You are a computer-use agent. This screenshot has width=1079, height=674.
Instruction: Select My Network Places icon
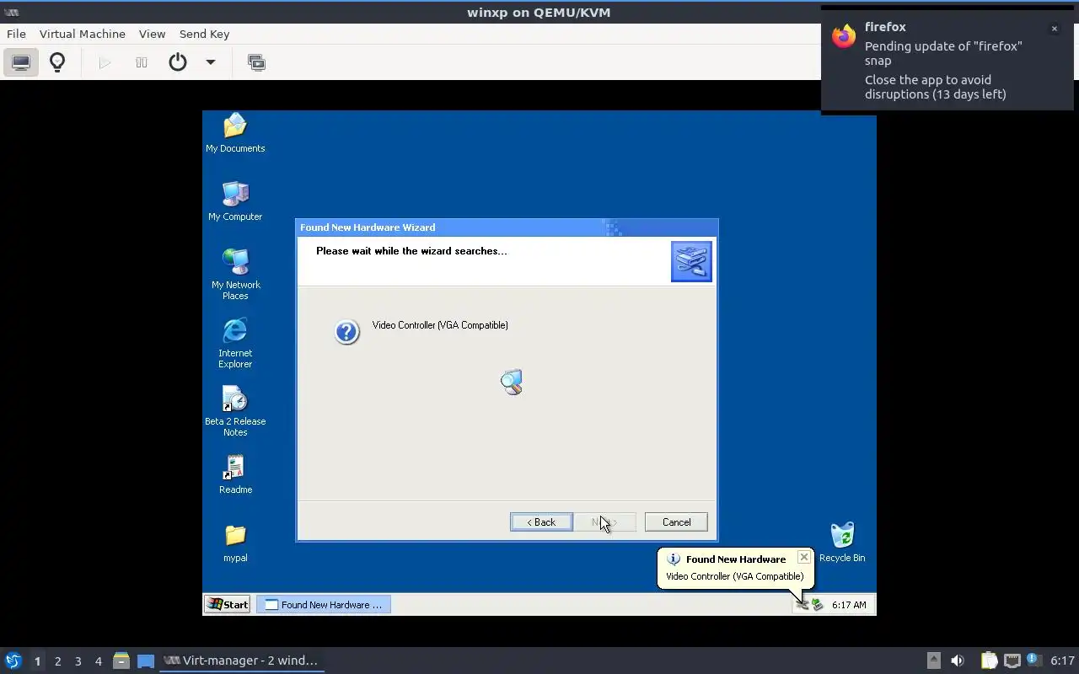click(x=235, y=275)
